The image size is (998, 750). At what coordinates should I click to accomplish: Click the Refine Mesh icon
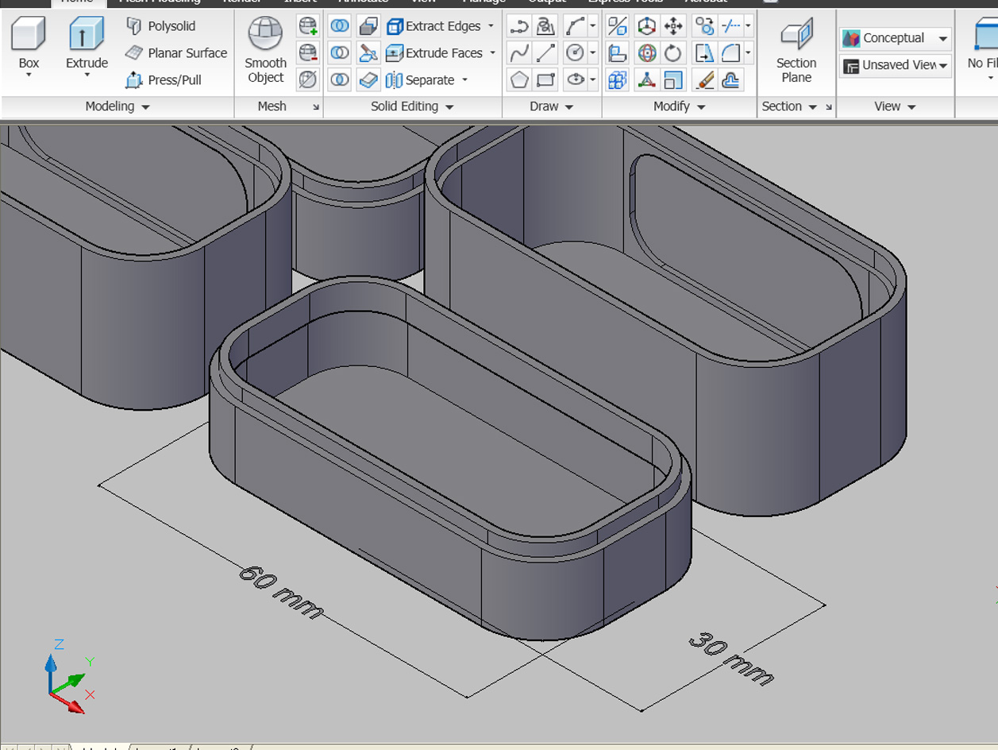click(x=308, y=79)
